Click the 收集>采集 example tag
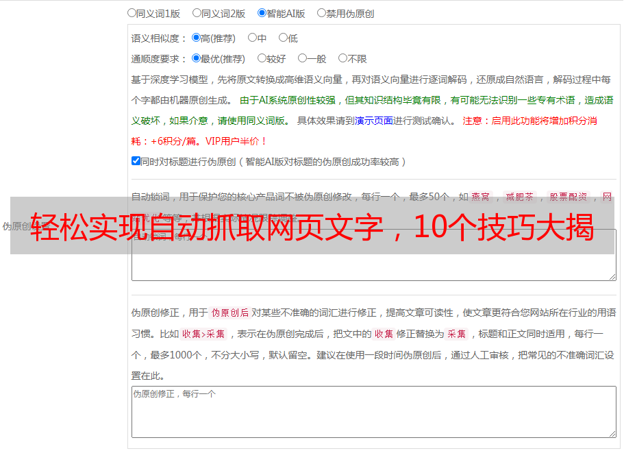624x451 pixels. tap(203, 334)
